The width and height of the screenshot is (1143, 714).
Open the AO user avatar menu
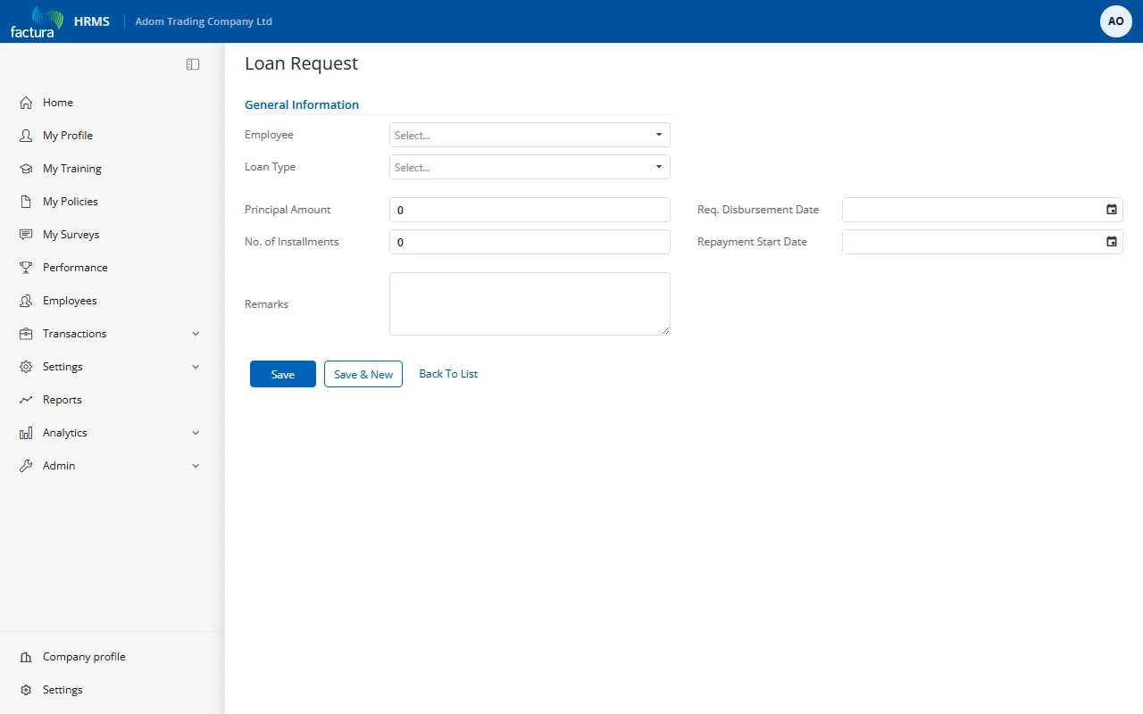tap(1116, 21)
